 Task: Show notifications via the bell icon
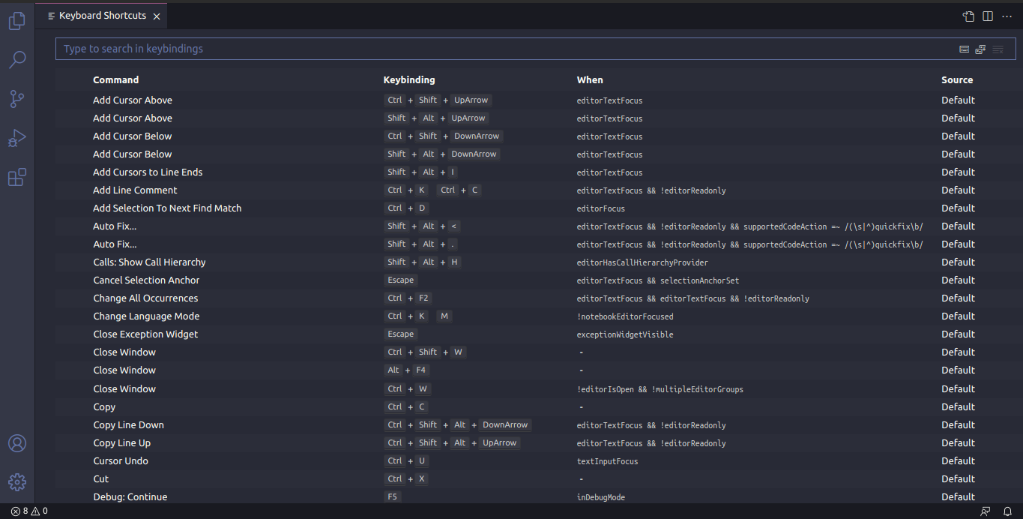pyautogui.click(x=1007, y=511)
